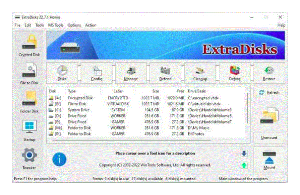Open the Defend tool
The width and height of the screenshot is (300, 195).
pos(165,73)
